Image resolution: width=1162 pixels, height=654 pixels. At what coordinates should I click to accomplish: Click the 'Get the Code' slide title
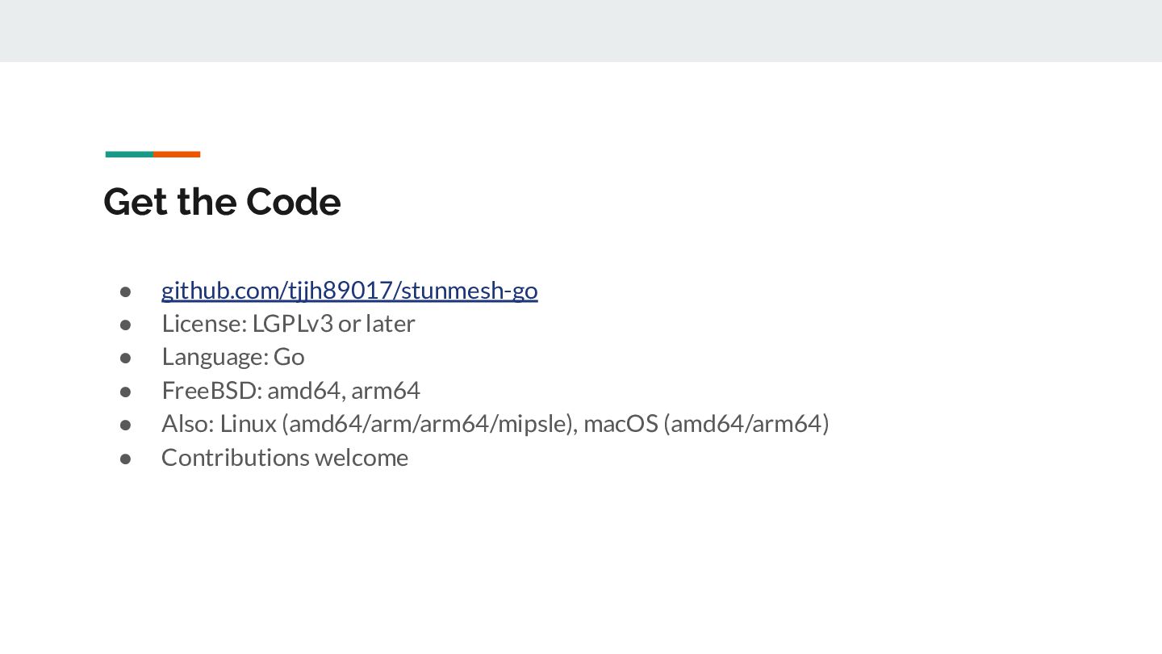pyautogui.click(x=222, y=202)
